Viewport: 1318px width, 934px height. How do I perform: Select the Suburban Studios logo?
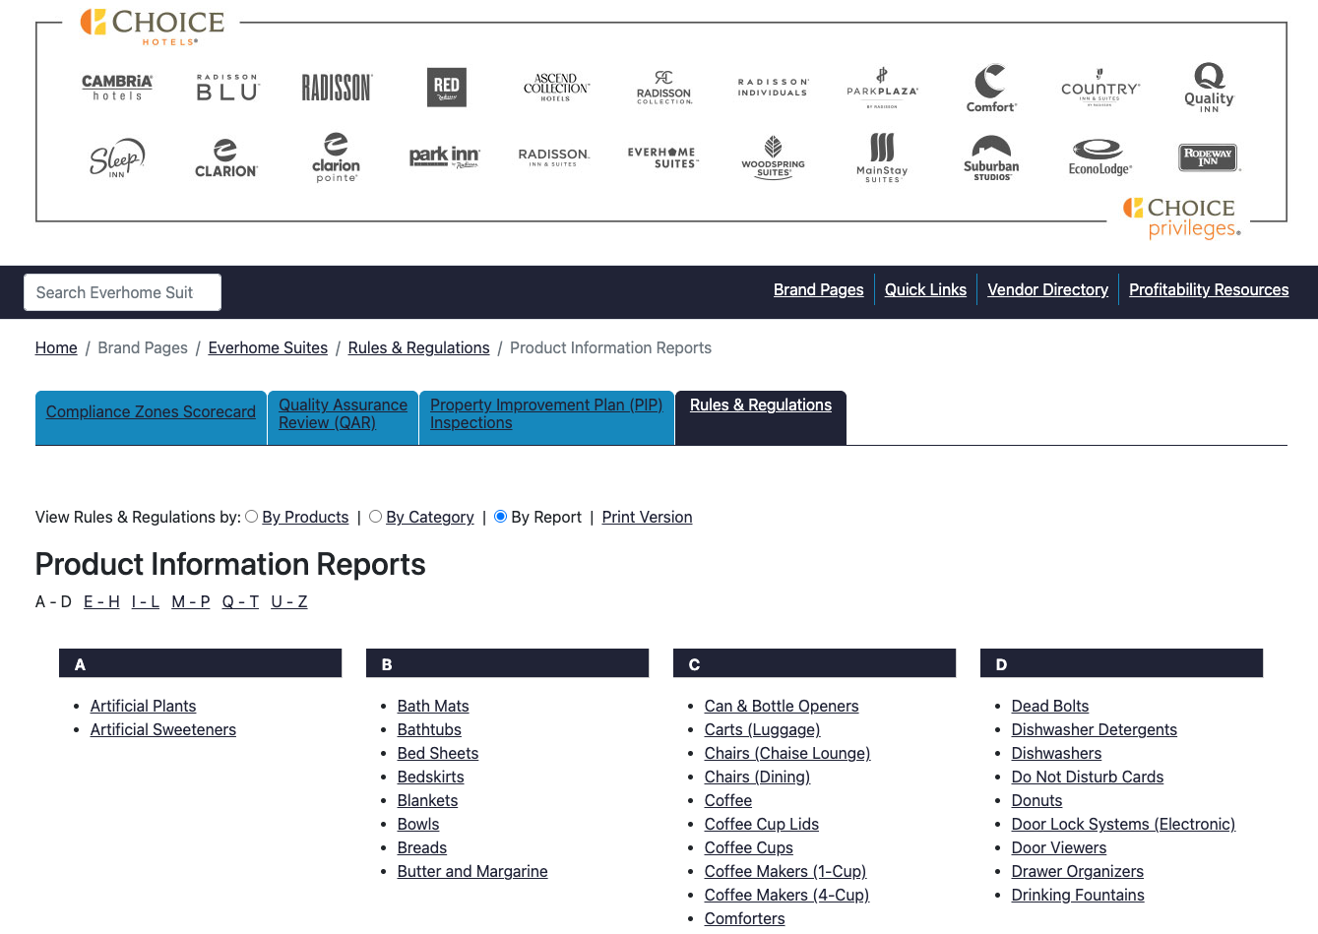(991, 158)
